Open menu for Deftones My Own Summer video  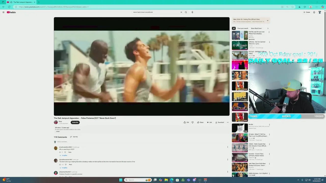269,42
